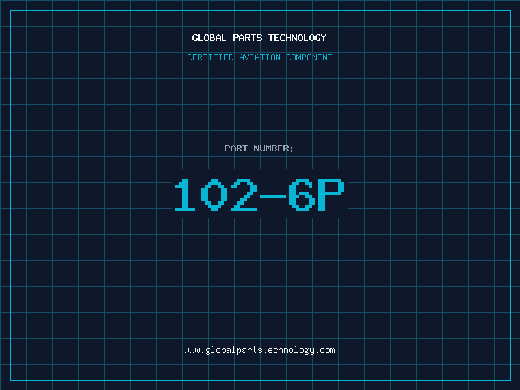Select the CERTIFIED AVIATION COMPONENT subtitle

[x=259, y=57]
